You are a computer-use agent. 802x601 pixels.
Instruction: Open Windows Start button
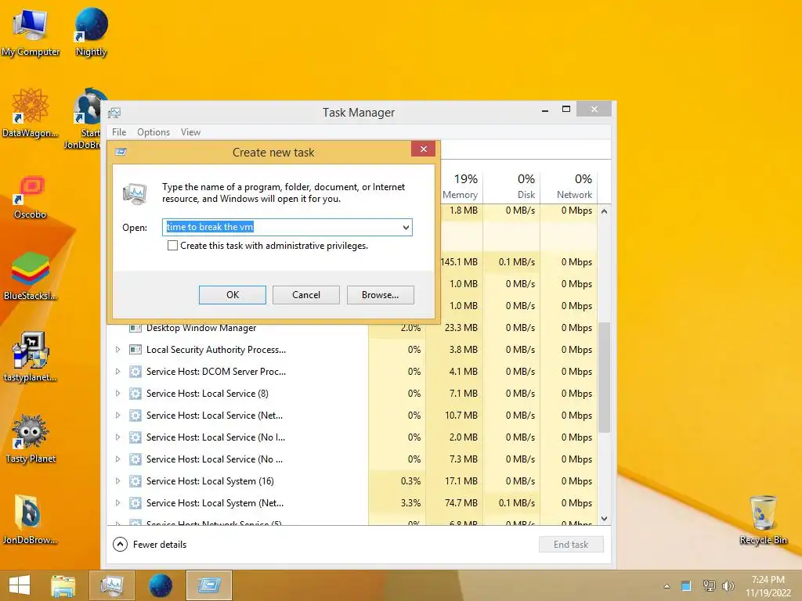click(x=20, y=585)
